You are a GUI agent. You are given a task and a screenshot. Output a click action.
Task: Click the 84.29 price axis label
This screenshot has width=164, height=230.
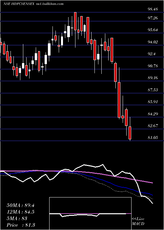153,114
